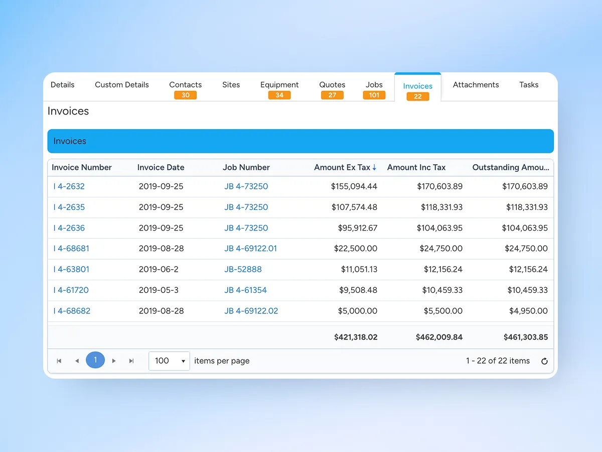Select page 1 in the pager
This screenshot has width=602, height=452.
pyautogui.click(x=95, y=360)
